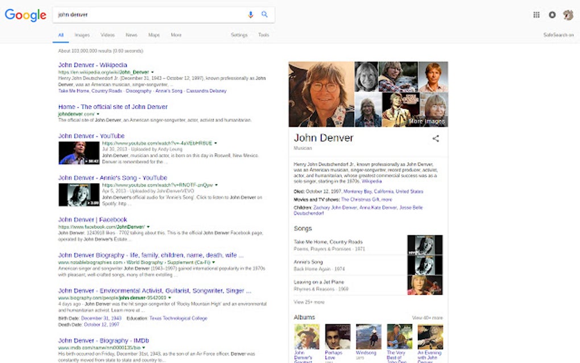Click More images overlay in panel
The width and height of the screenshot is (580, 363).
(x=427, y=121)
